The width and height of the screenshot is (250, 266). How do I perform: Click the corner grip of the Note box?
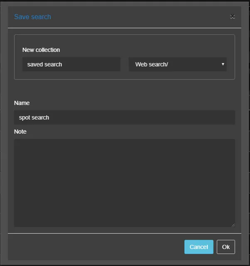point(233,225)
